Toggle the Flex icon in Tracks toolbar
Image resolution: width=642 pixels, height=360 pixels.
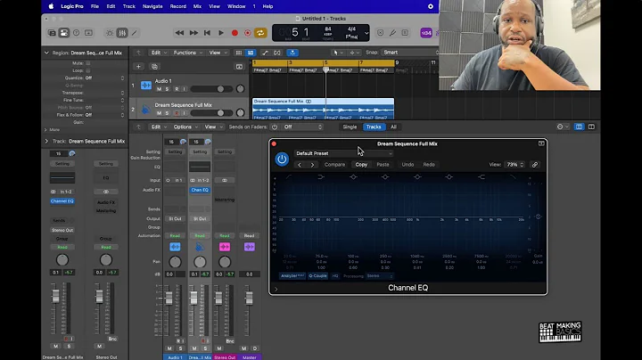click(x=277, y=53)
